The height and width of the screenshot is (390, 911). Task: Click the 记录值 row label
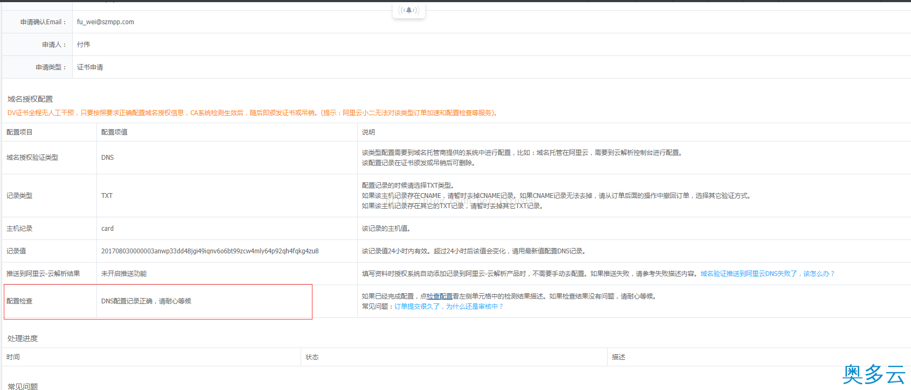pos(16,251)
